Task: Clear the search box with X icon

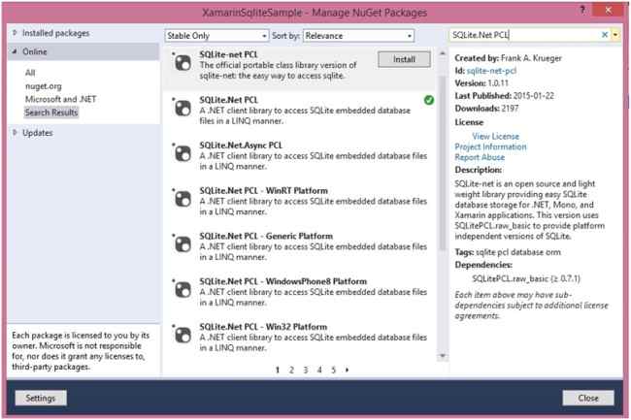Action: coord(604,35)
